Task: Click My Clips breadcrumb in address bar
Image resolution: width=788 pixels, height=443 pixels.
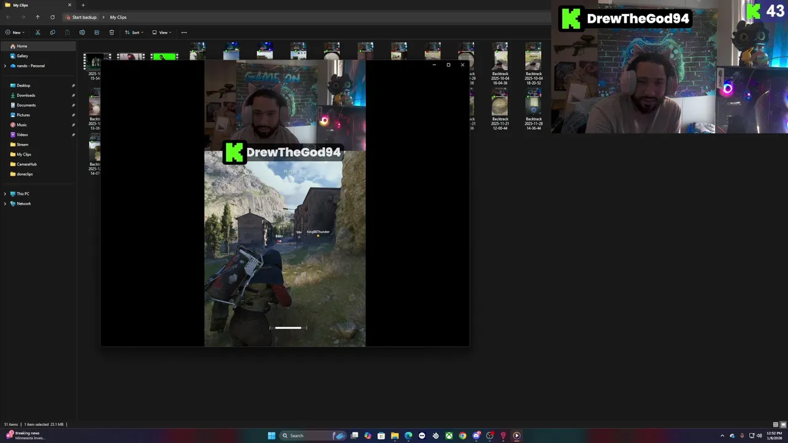Action: [118, 17]
